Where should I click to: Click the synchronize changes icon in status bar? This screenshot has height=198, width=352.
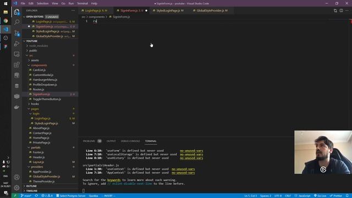point(36,196)
